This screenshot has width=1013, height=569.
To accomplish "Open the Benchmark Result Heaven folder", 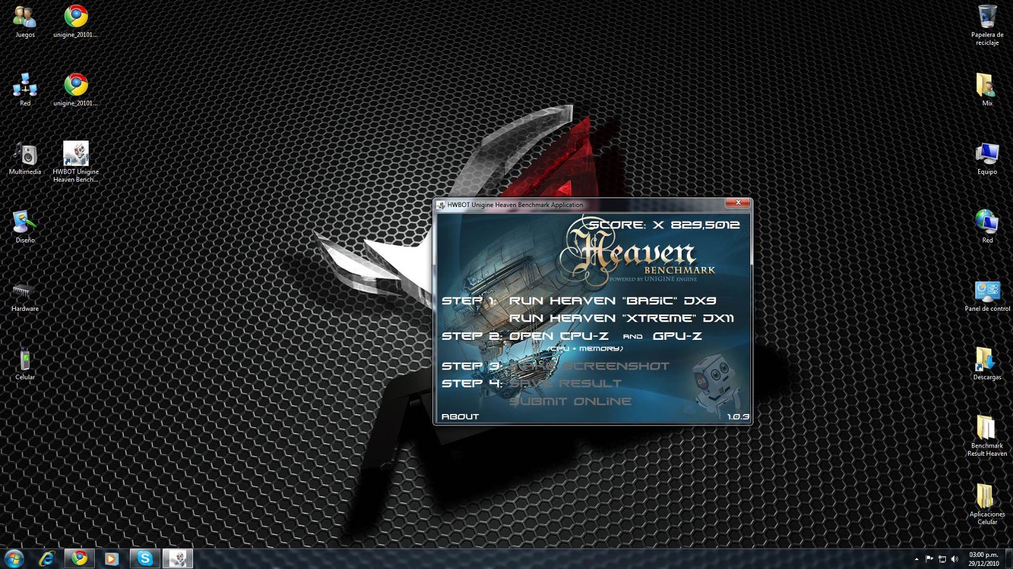I will (987, 435).
